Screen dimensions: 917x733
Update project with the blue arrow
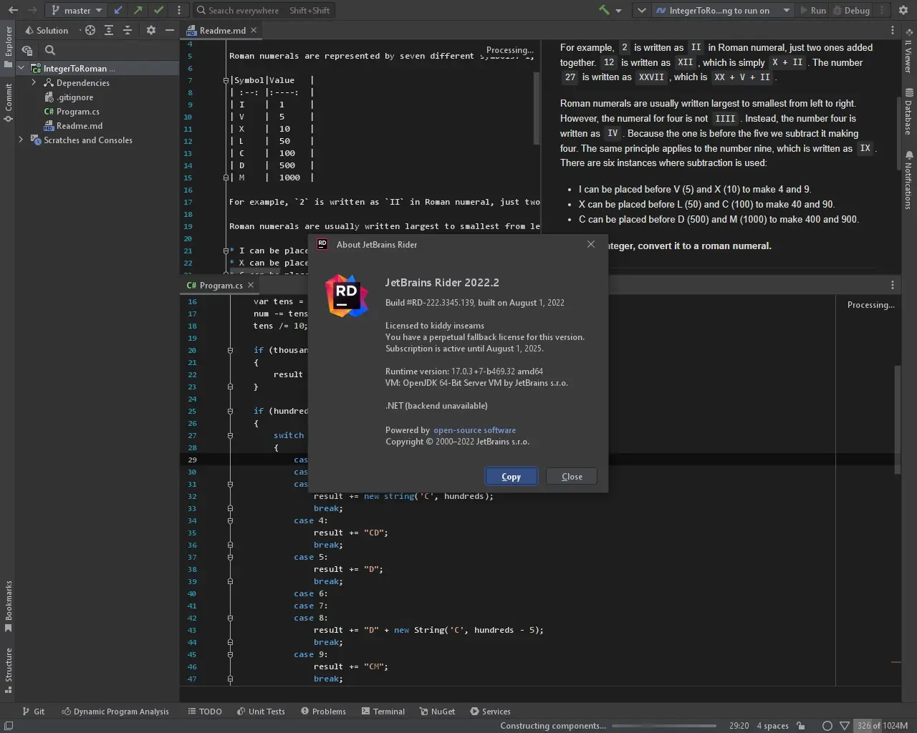click(x=118, y=11)
